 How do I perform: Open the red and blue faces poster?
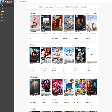pos(92,87)
